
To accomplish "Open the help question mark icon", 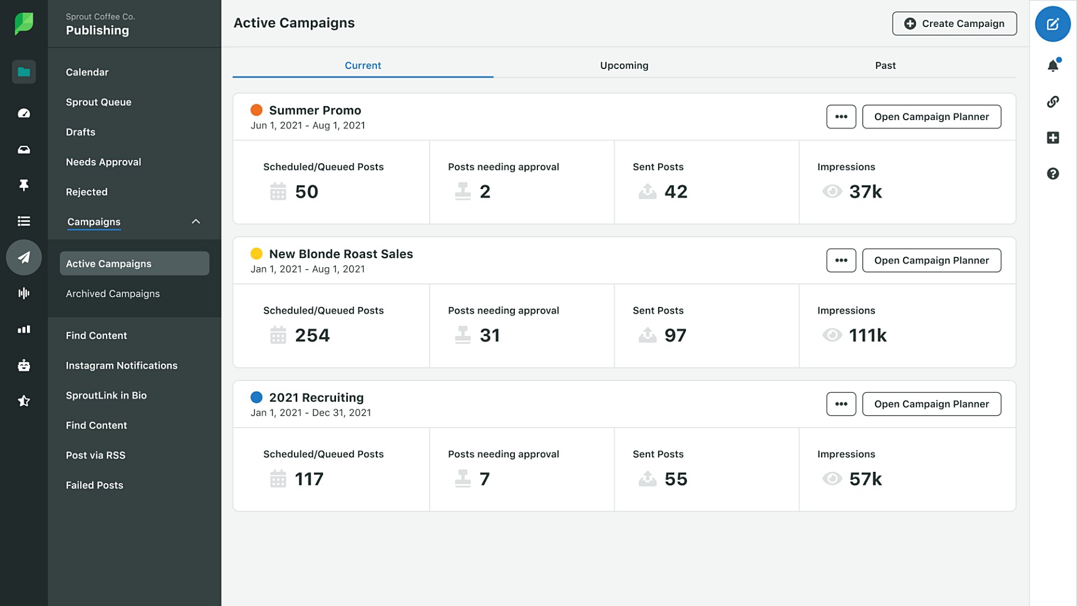I will [x=1053, y=173].
